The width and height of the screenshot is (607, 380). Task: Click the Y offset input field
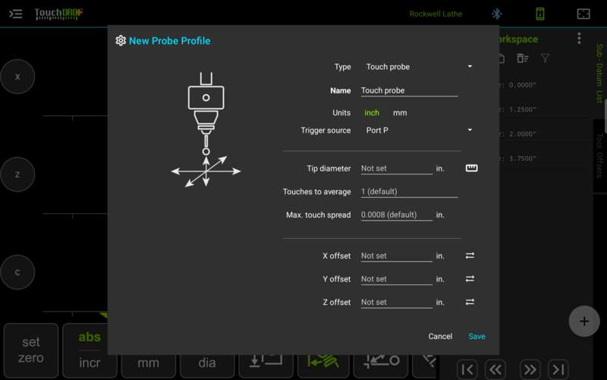[x=396, y=279]
